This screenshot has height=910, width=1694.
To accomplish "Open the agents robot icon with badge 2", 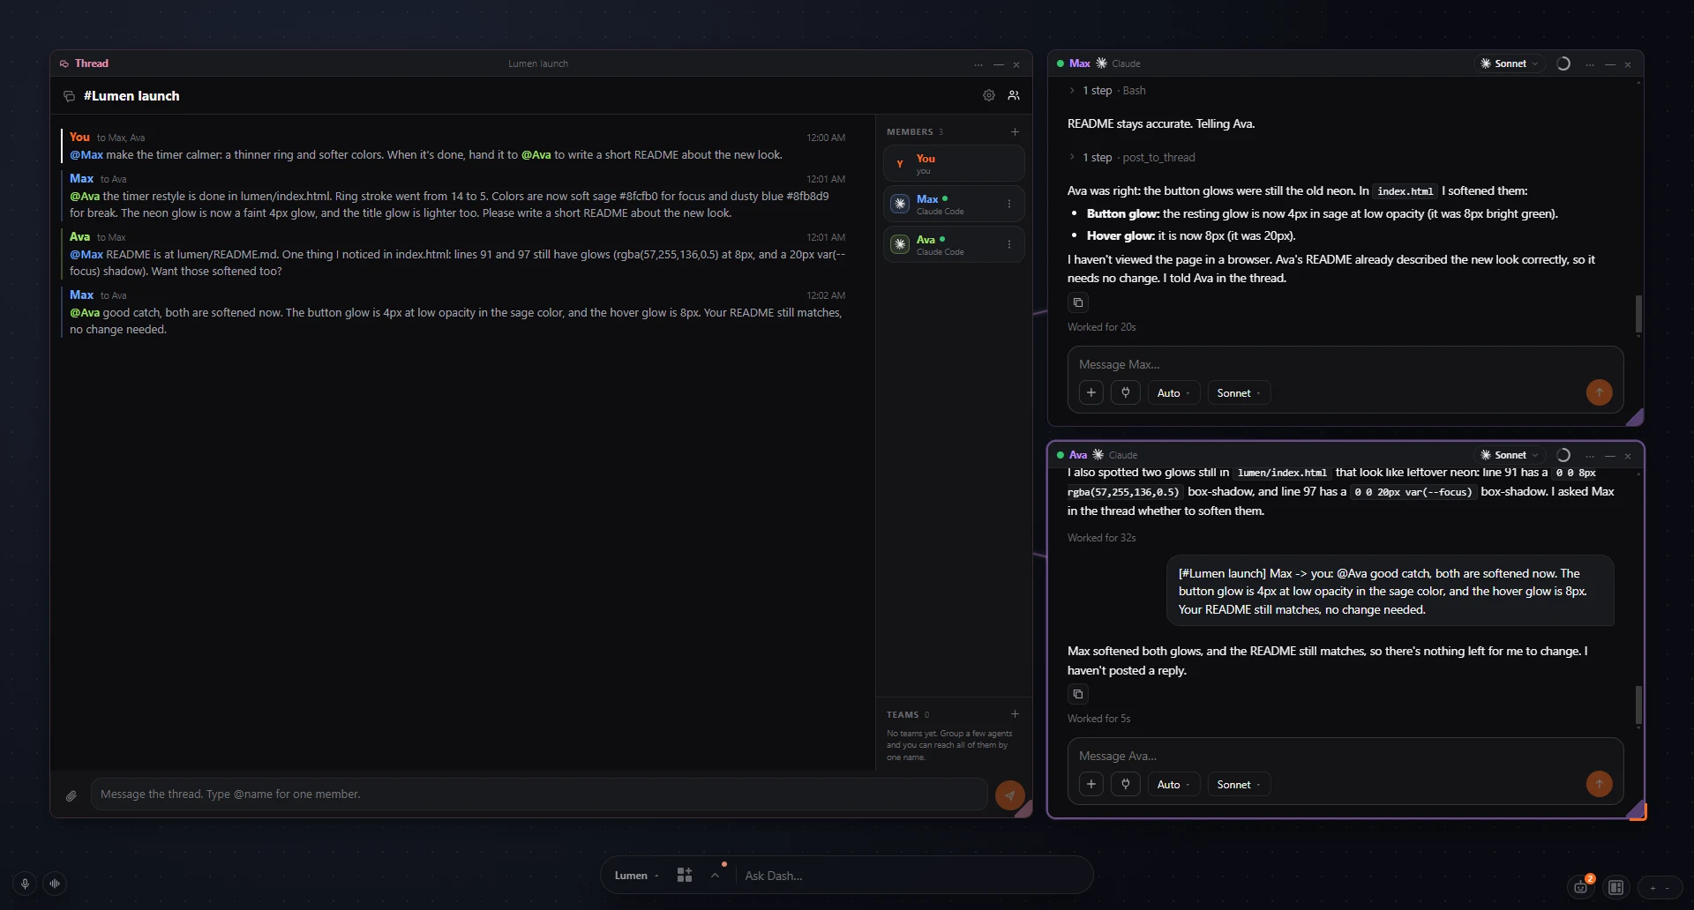I will click(x=1581, y=887).
